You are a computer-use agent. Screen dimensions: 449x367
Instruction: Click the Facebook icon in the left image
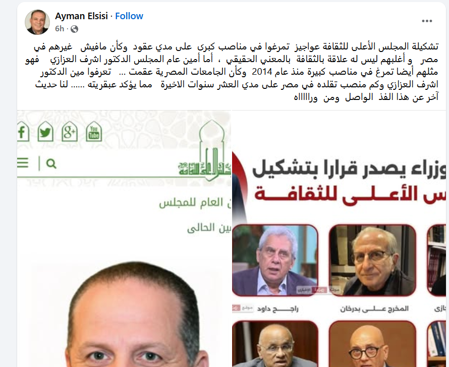(23, 132)
